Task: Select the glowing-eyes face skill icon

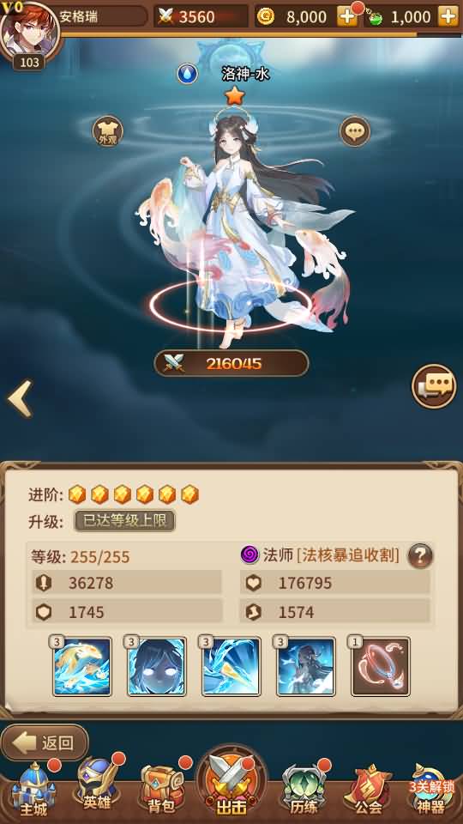Action: pos(157,667)
